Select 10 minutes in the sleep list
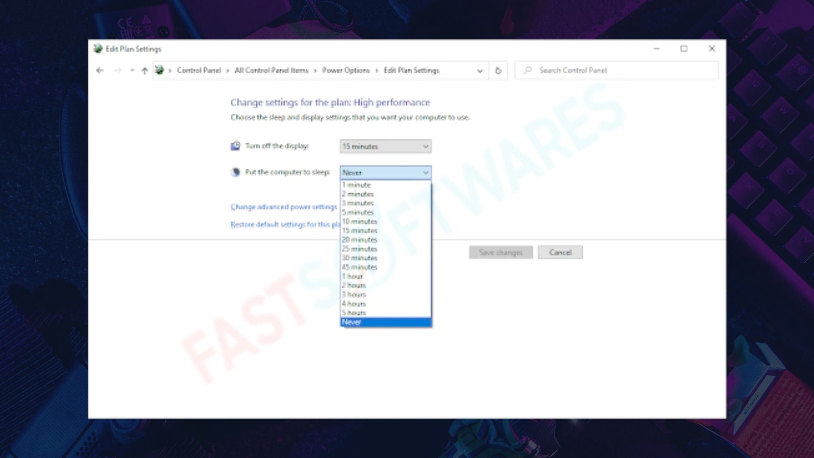The image size is (814, 458). point(385,221)
